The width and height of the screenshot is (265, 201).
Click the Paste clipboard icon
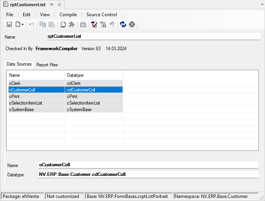click(52, 24)
